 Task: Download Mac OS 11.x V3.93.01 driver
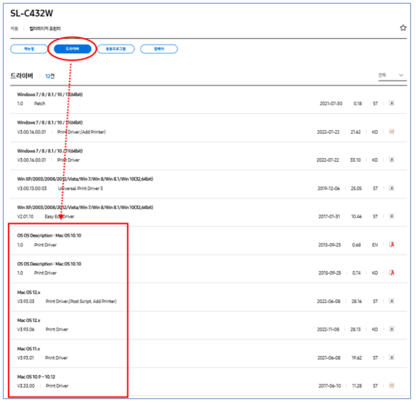click(x=391, y=358)
